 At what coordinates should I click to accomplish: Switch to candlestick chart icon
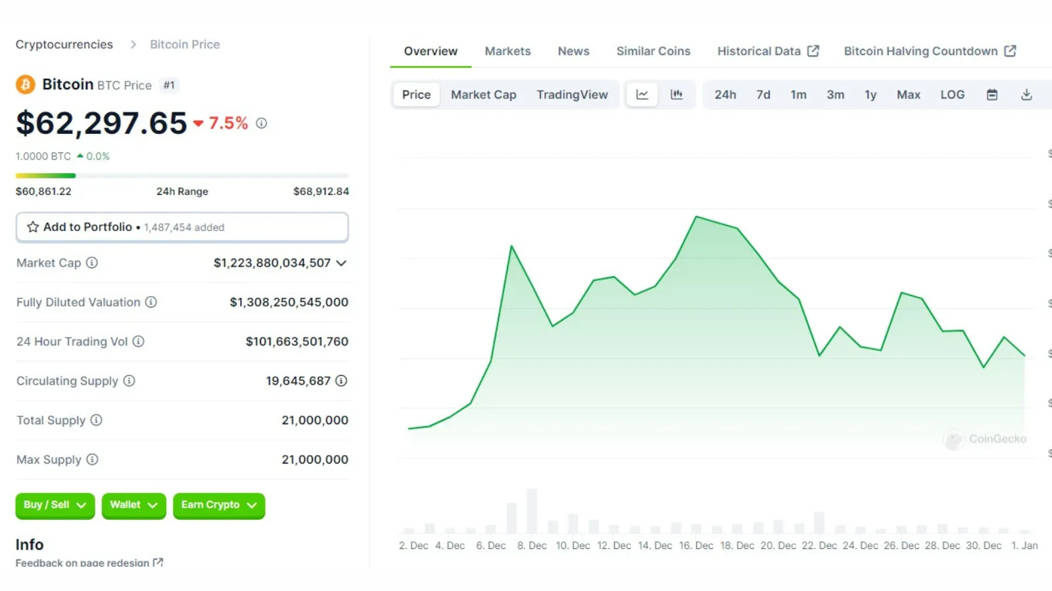[677, 95]
